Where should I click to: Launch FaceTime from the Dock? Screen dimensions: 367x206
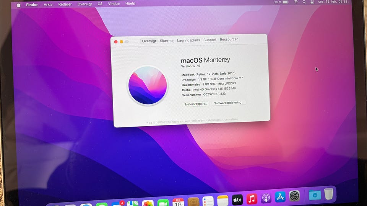pos(163,203)
